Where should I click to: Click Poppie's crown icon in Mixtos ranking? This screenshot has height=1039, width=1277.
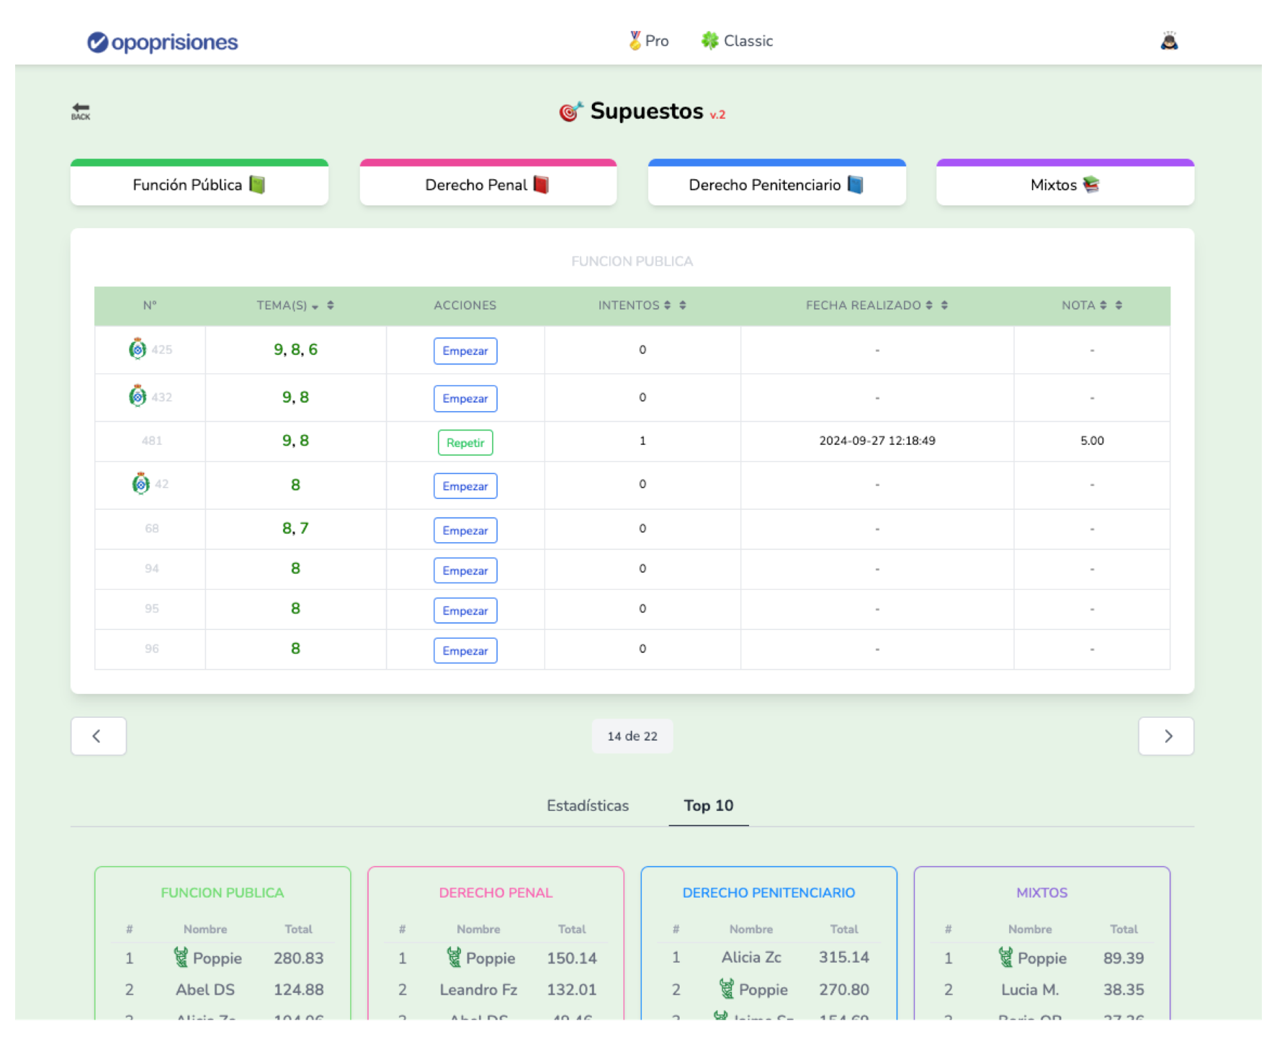tap(1005, 957)
